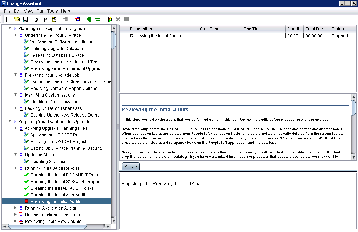This screenshot has height=232, width=358.
Task: Select the Increasing Database Space step
Action: click(57, 55)
